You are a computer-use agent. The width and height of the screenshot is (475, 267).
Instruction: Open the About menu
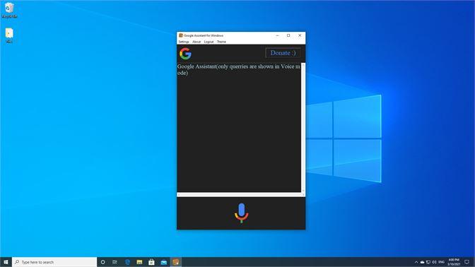[197, 42]
